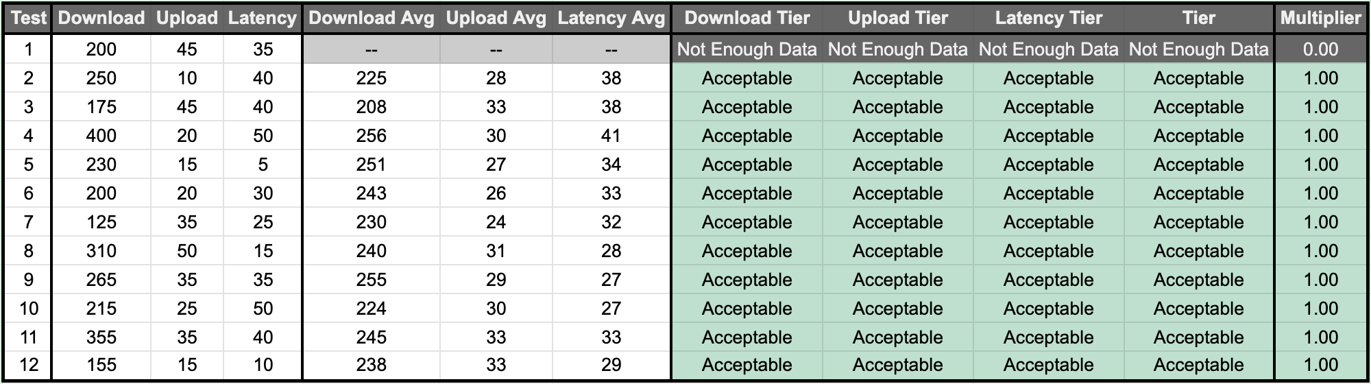
Task: Click Latency value 5 in test 5
Action: point(263,165)
